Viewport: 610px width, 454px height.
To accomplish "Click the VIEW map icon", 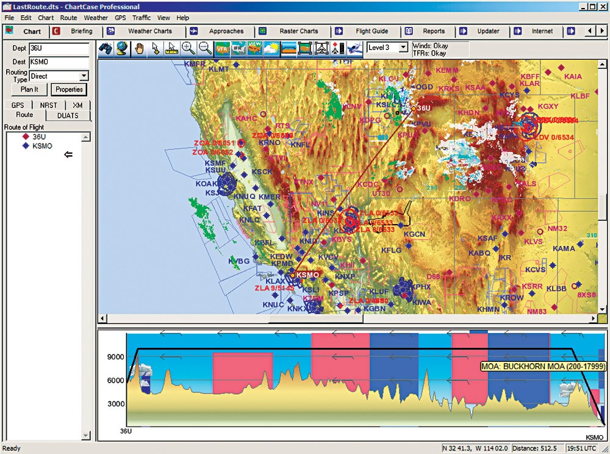I will tap(254, 48).
